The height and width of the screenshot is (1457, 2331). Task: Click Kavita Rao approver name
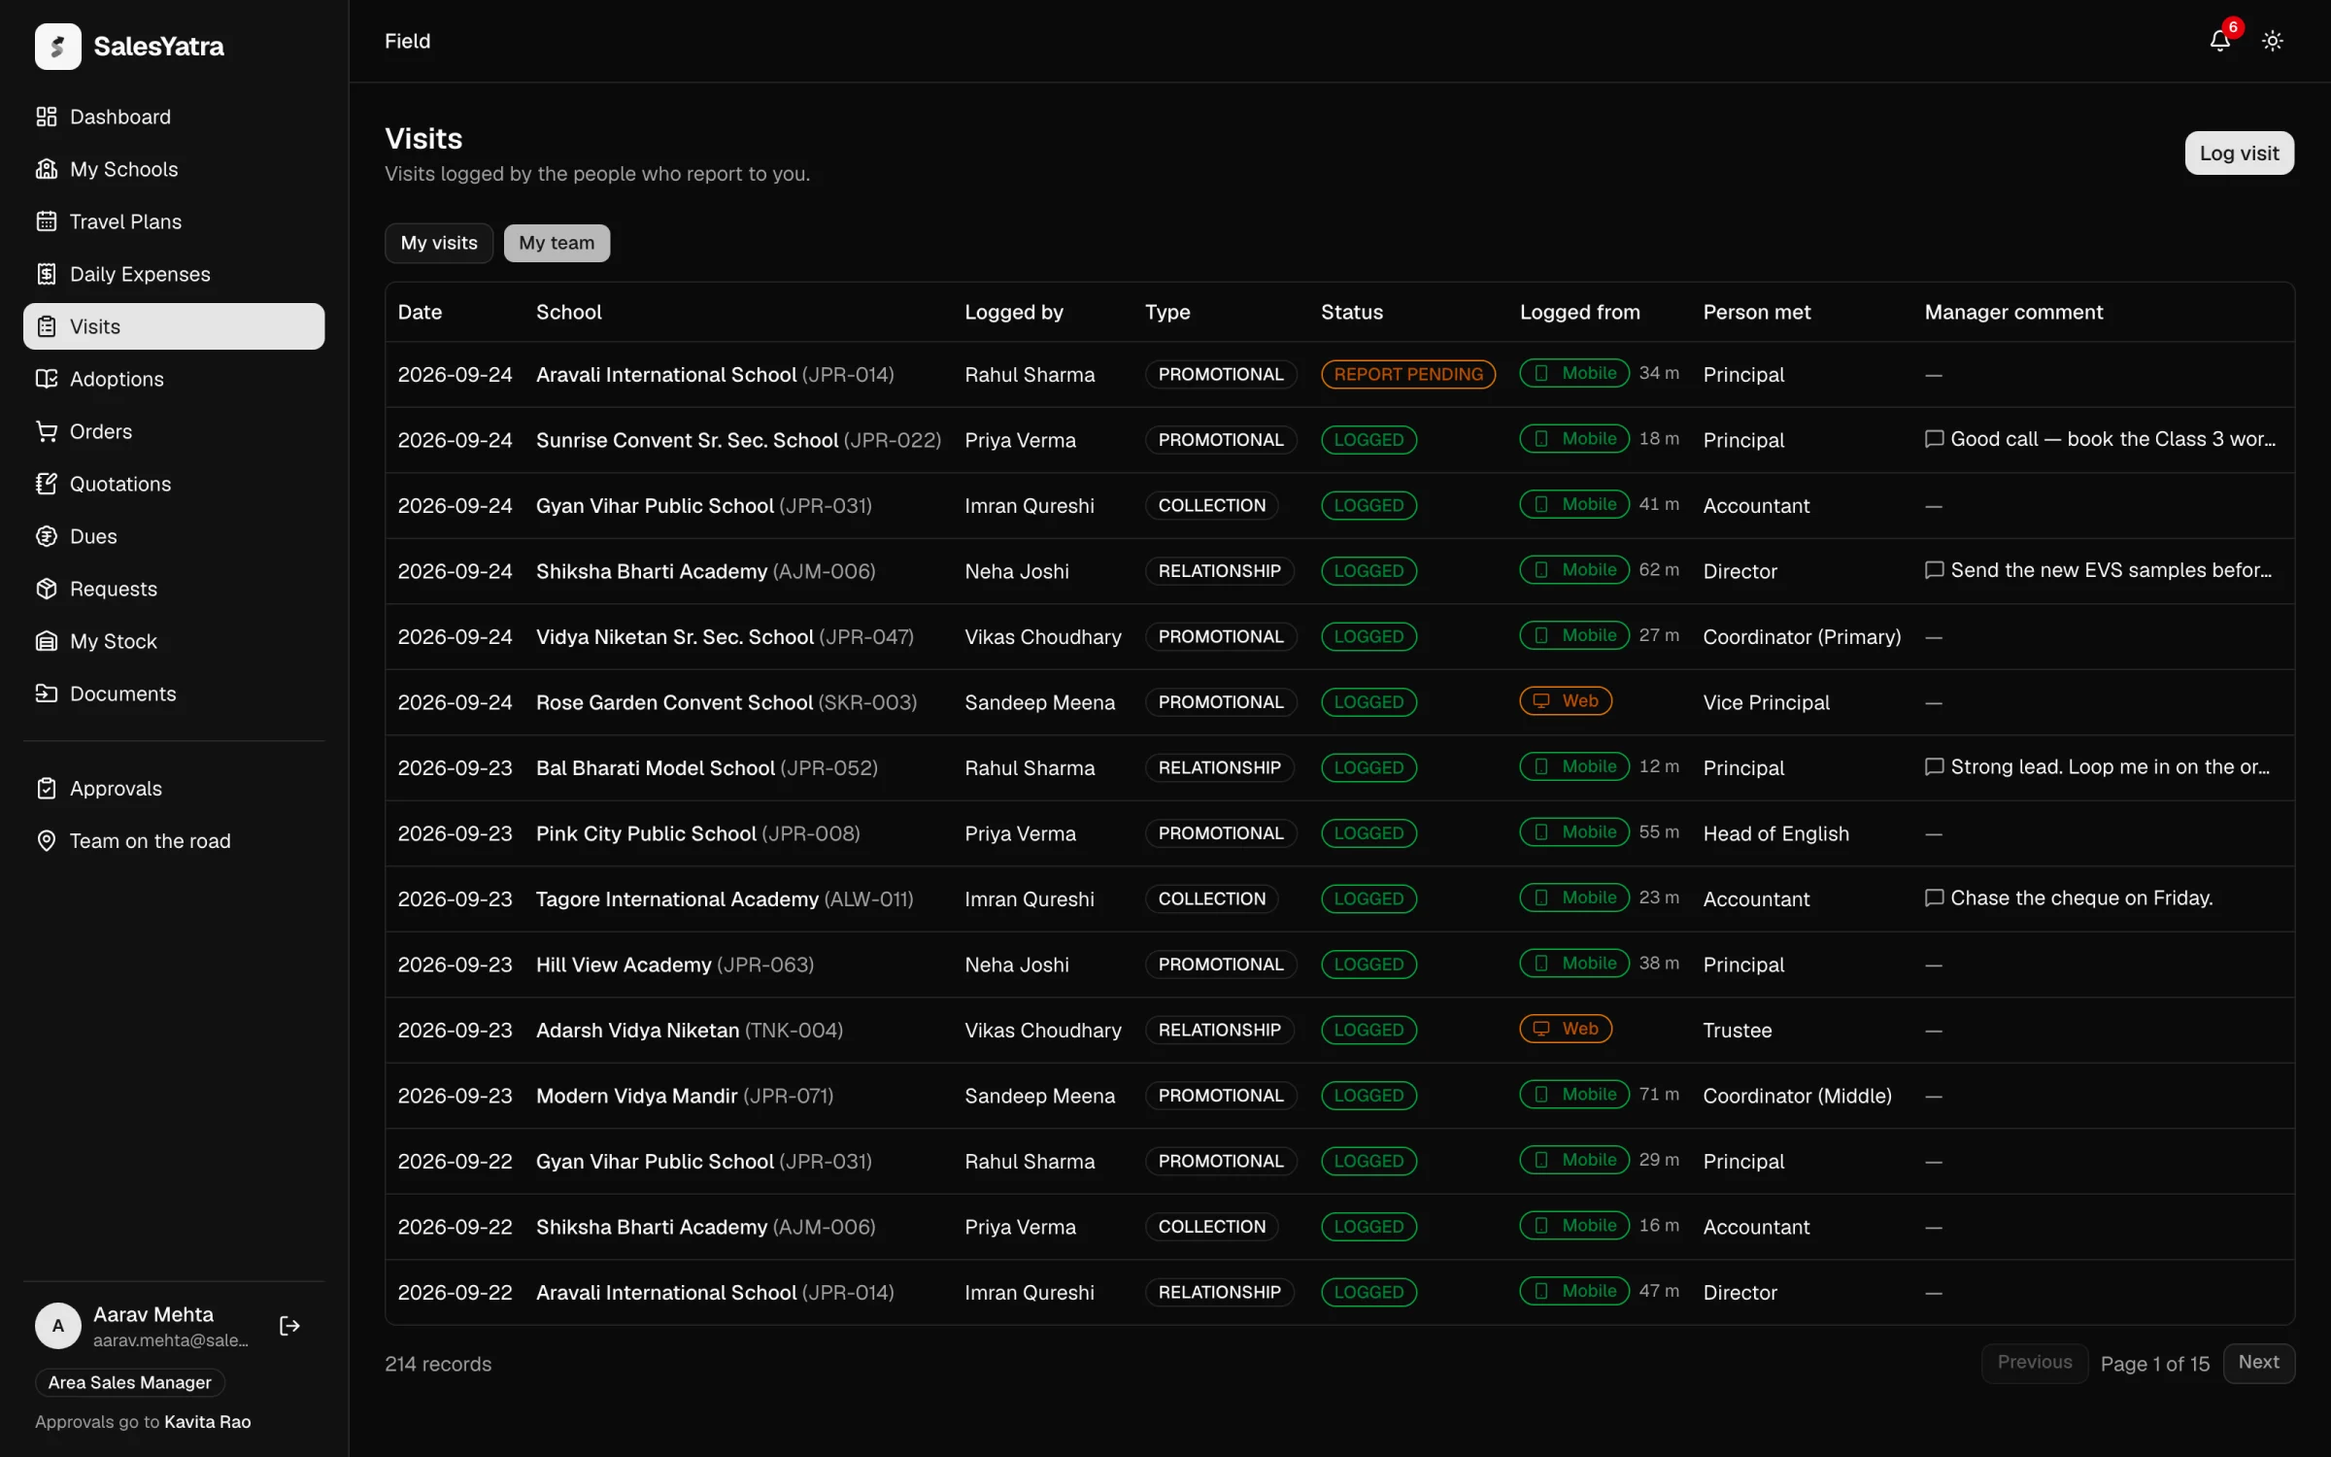point(208,1422)
